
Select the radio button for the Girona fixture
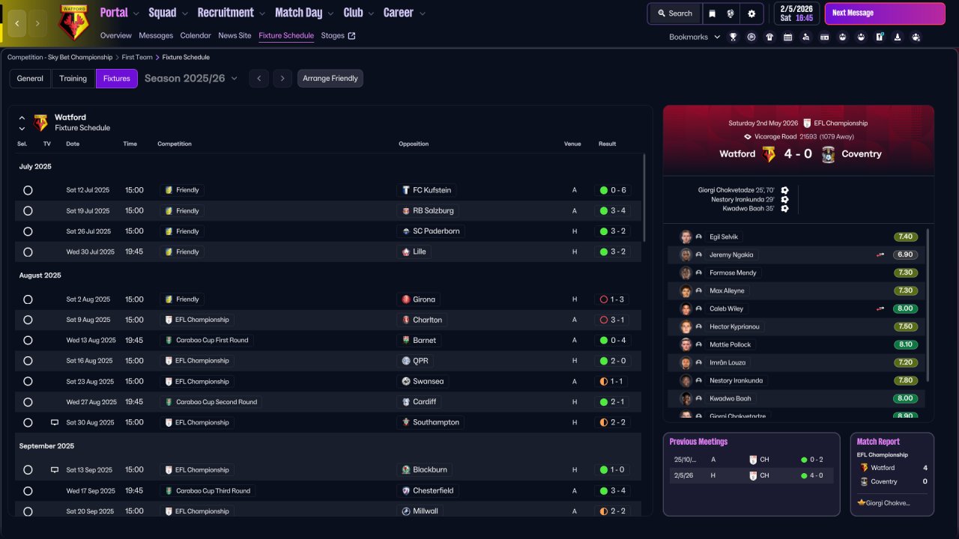pyautogui.click(x=28, y=299)
